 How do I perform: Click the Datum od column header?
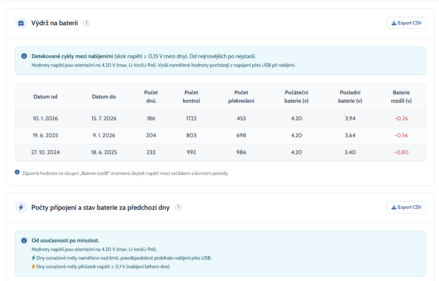(45, 97)
